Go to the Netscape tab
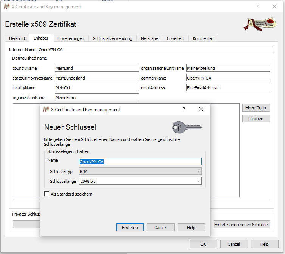This screenshot has height=254, width=285. [x=150, y=38]
